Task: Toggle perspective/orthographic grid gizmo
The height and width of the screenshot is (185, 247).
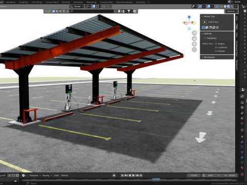Action: [195, 50]
